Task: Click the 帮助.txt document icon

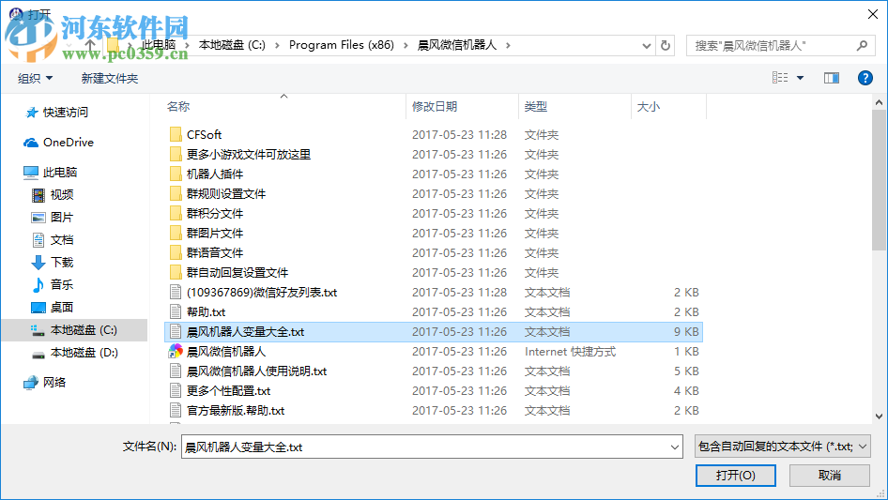Action: tap(176, 311)
